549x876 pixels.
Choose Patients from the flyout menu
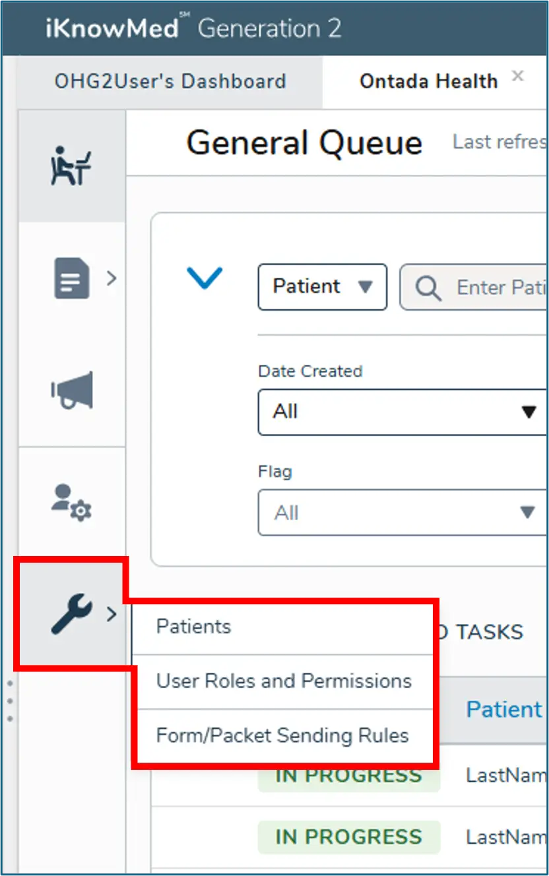[194, 627]
